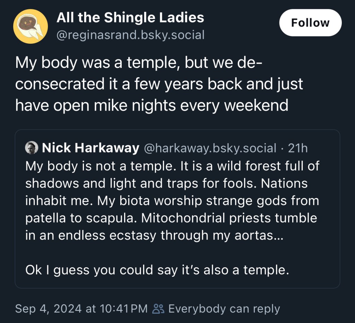Select the "My body was a temple" line

click(x=139, y=62)
